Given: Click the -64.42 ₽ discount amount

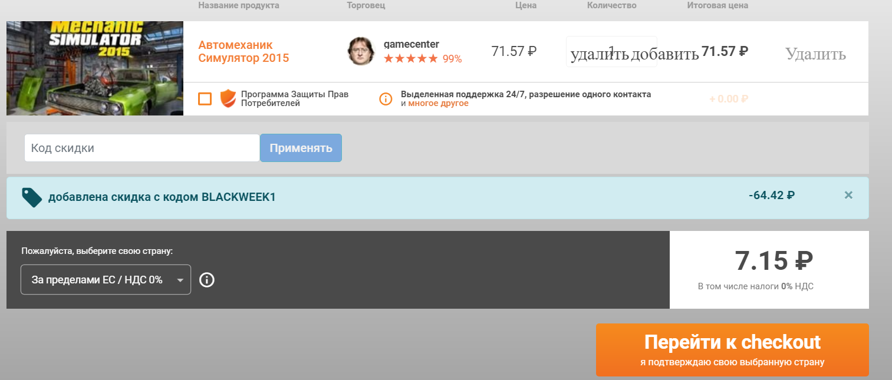Looking at the screenshot, I should (x=772, y=195).
